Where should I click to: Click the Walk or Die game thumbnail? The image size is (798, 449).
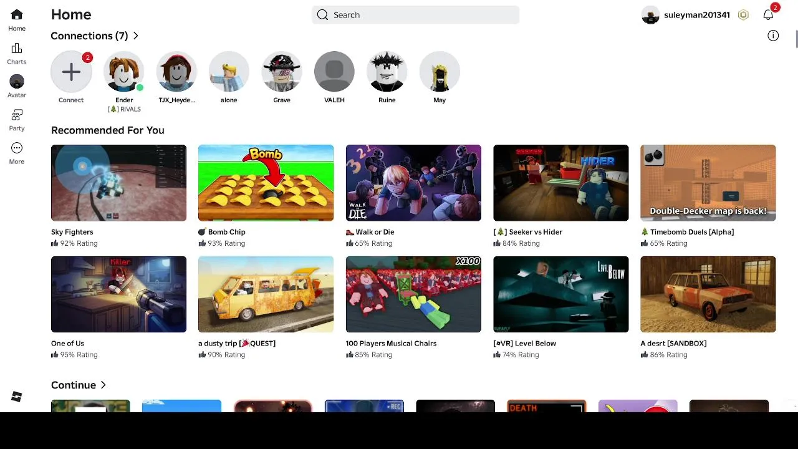[413, 183]
